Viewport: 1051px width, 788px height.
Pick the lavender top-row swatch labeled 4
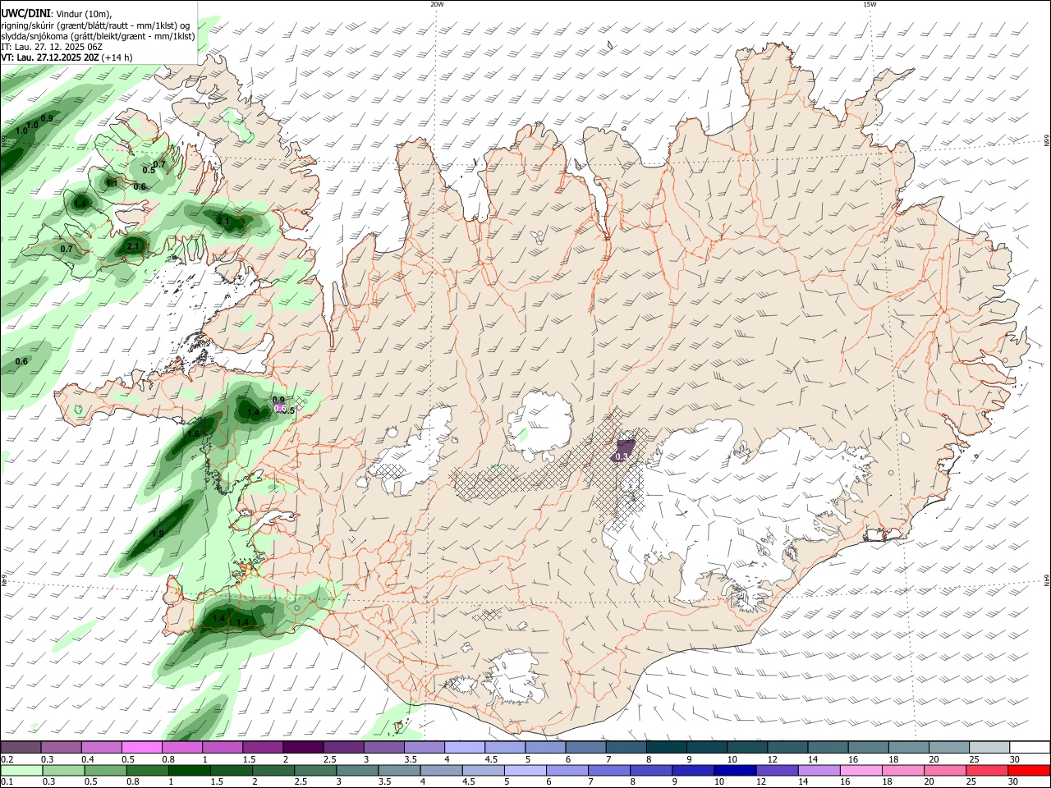click(465, 747)
